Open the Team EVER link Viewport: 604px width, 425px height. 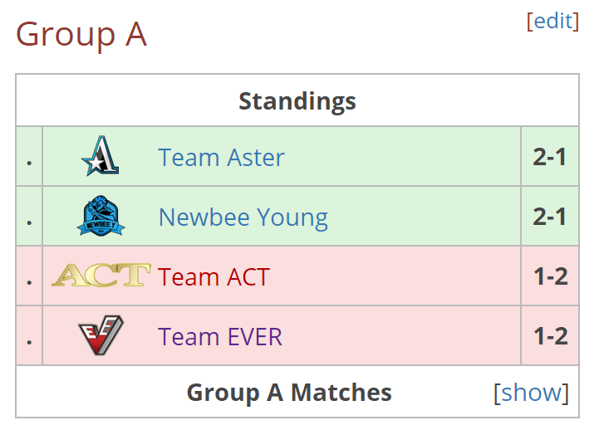220,337
